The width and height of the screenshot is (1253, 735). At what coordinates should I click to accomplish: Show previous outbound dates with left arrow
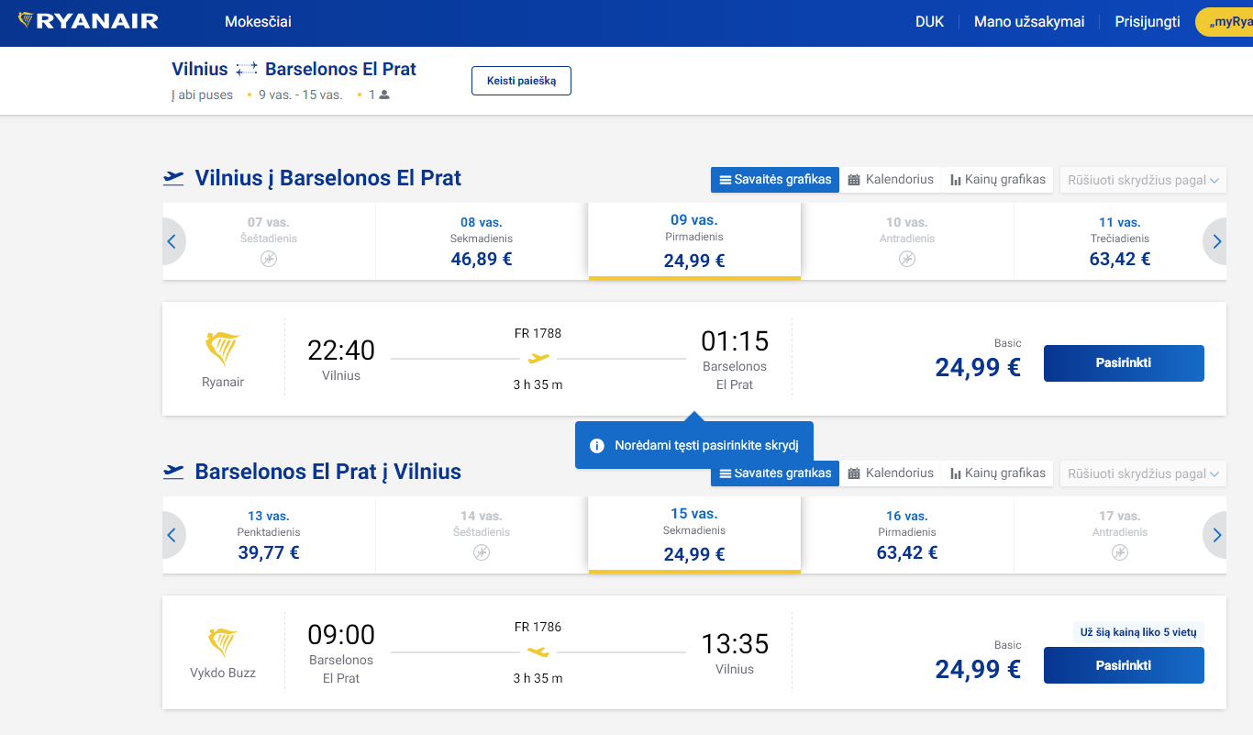pyautogui.click(x=172, y=241)
